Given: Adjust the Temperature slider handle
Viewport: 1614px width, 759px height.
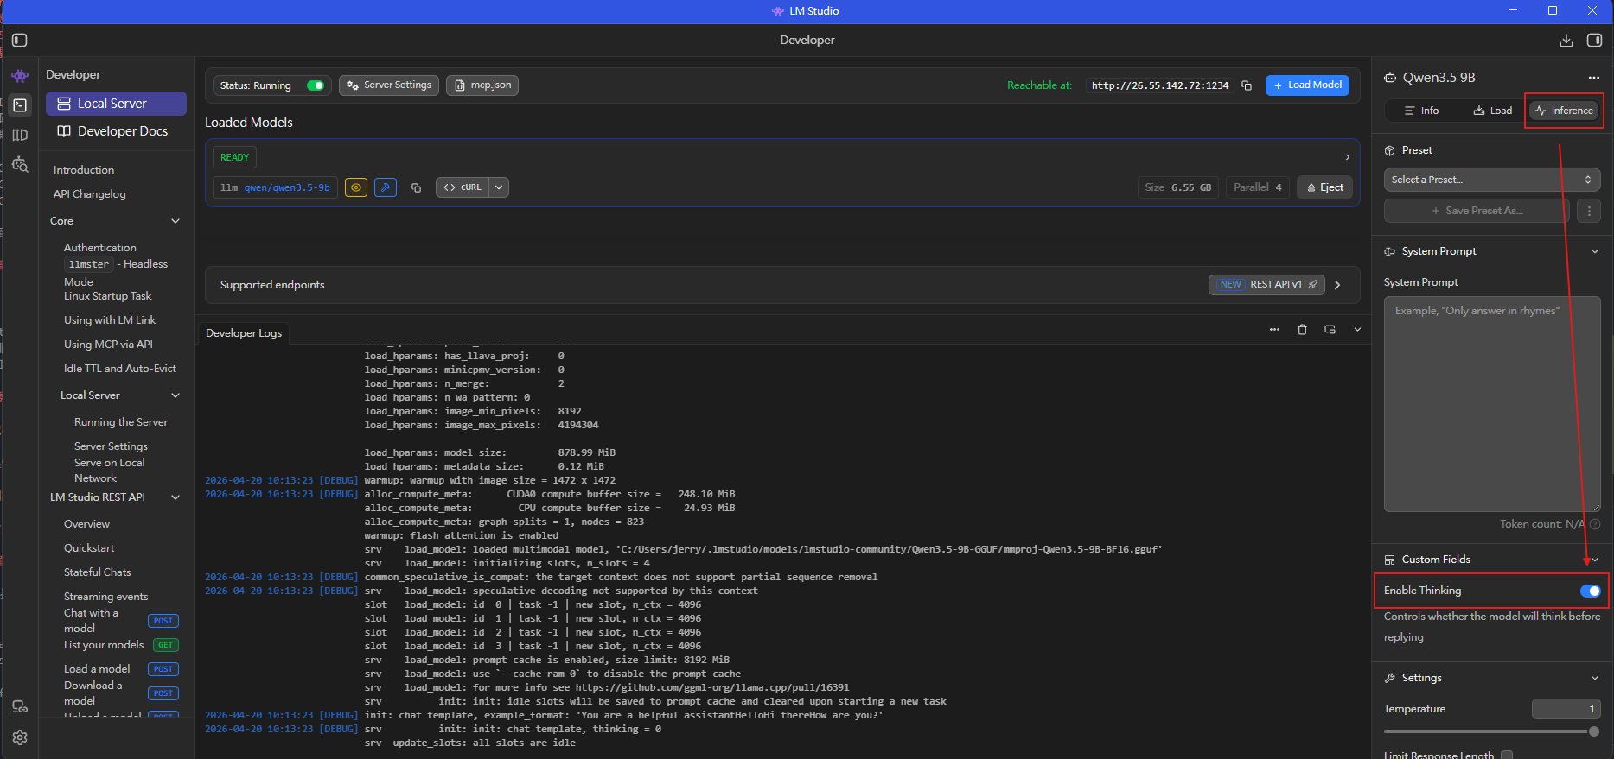Looking at the screenshot, I should point(1594,731).
